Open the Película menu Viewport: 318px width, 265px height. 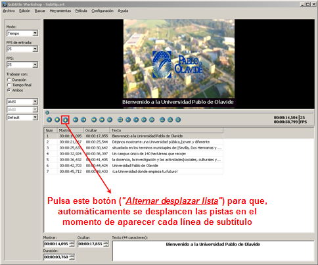[81, 11]
